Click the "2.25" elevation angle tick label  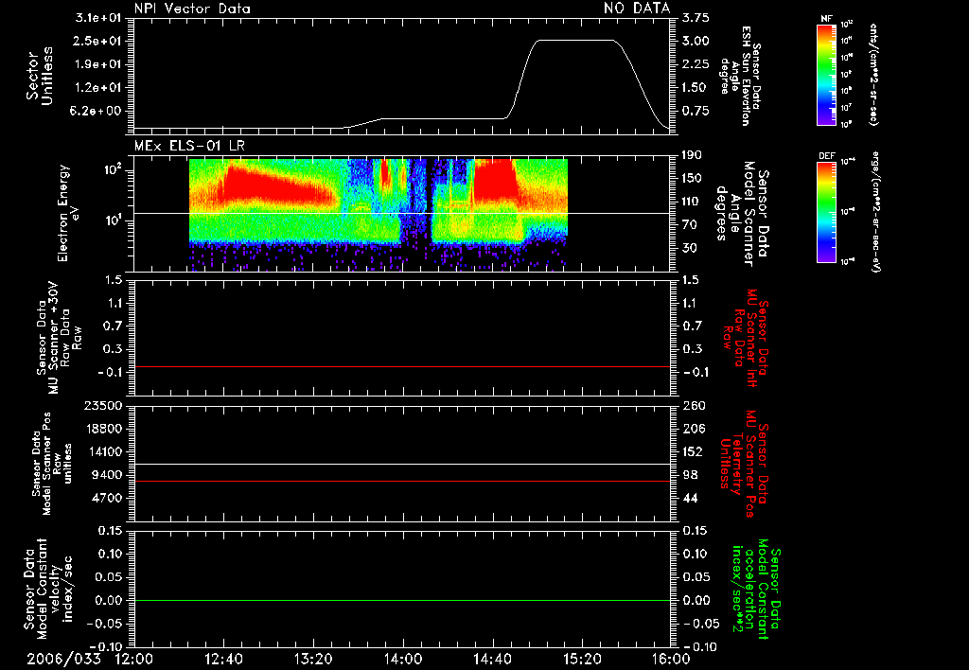[696, 64]
